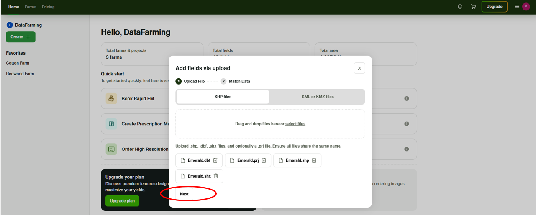The height and width of the screenshot is (215, 536).
Task: Click the Create Prescription Map icon
Action: (111, 124)
